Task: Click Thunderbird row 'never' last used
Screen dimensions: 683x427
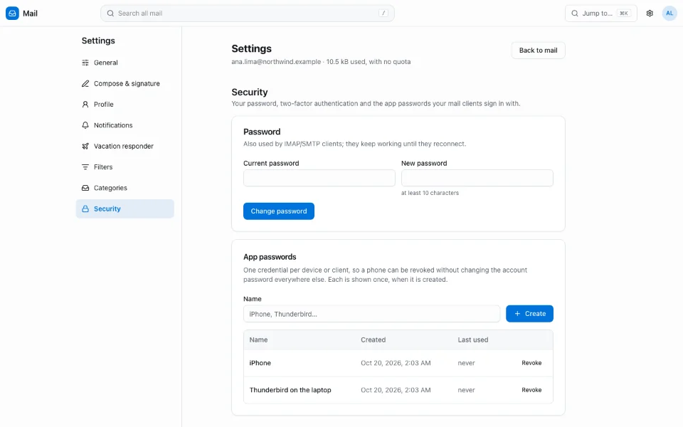Action: click(466, 390)
